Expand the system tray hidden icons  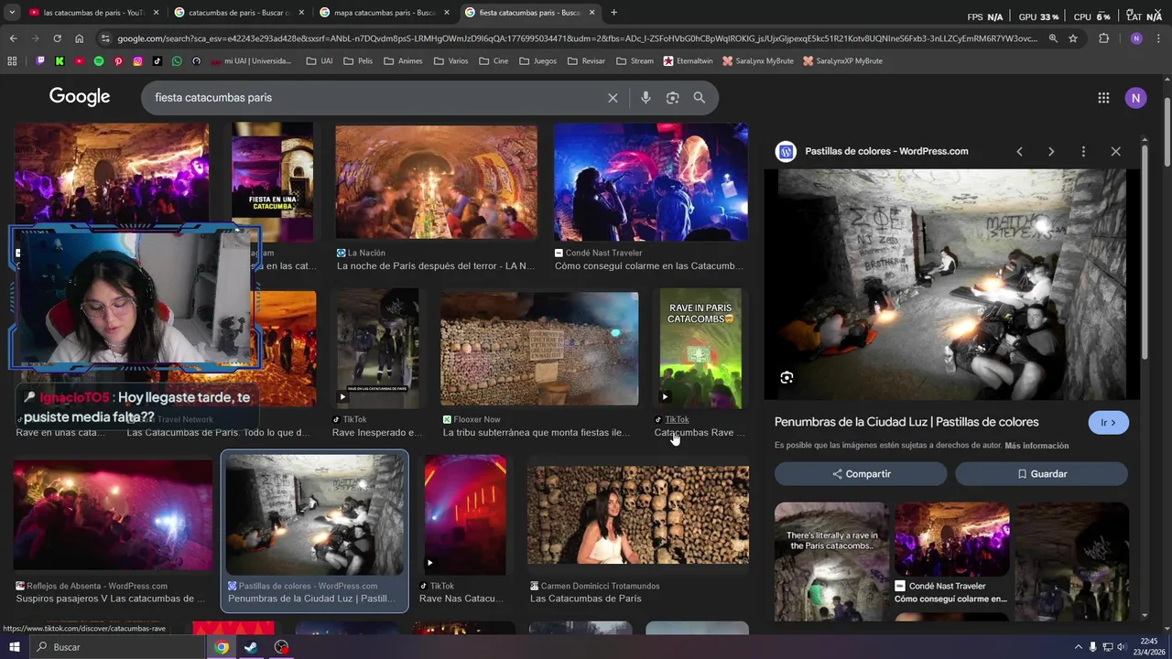click(1078, 647)
